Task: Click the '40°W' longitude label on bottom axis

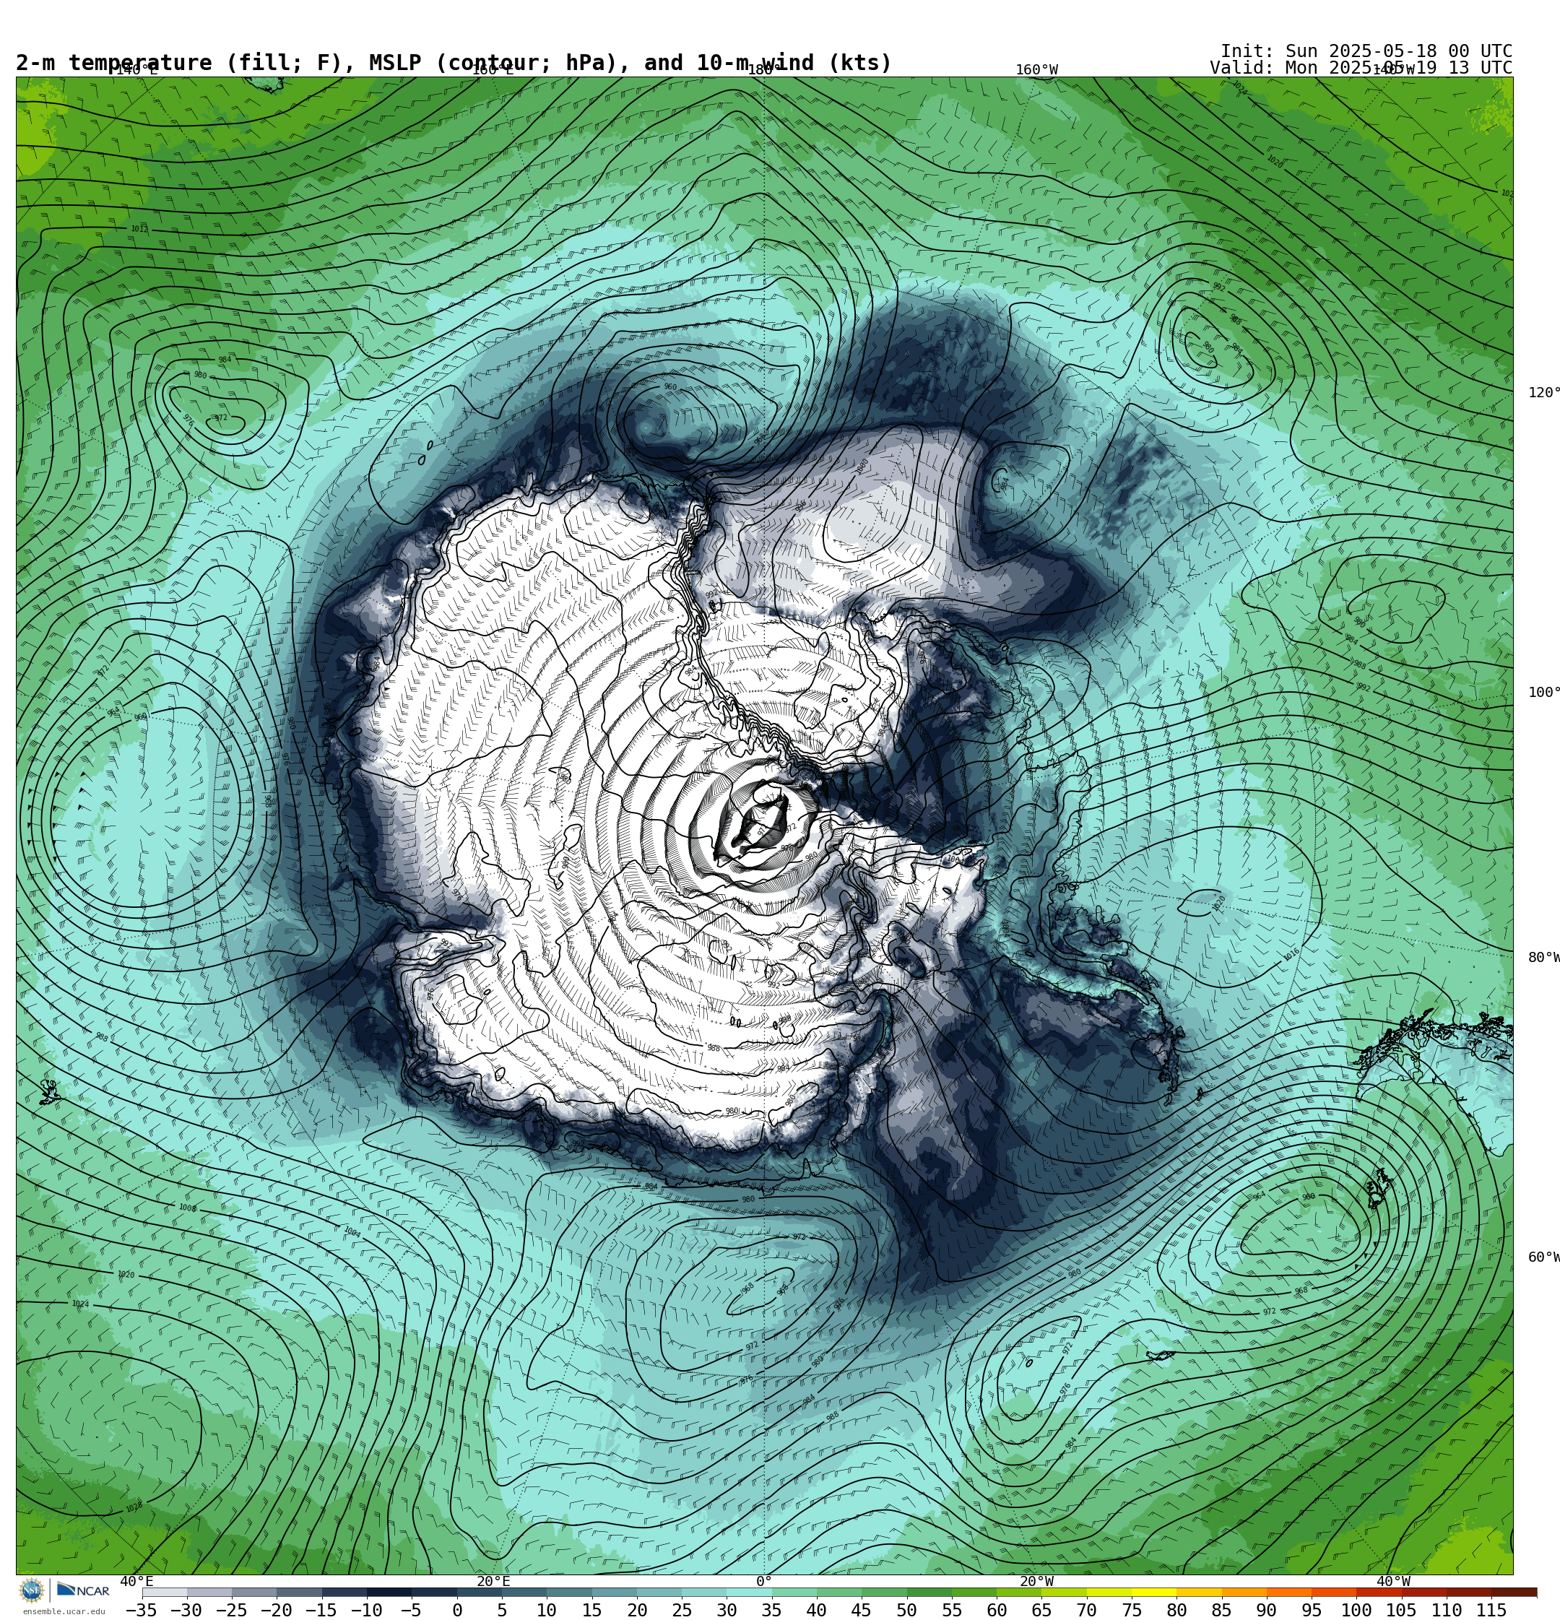Action: [x=1393, y=1581]
